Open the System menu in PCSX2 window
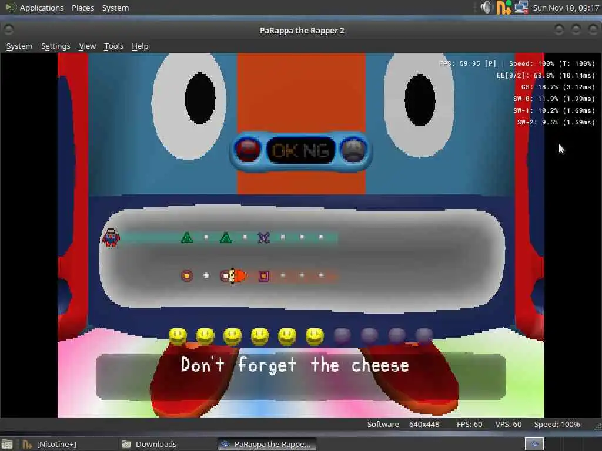Image resolution: width=602 pixels, height=451 pixels. tap(19, 46)
